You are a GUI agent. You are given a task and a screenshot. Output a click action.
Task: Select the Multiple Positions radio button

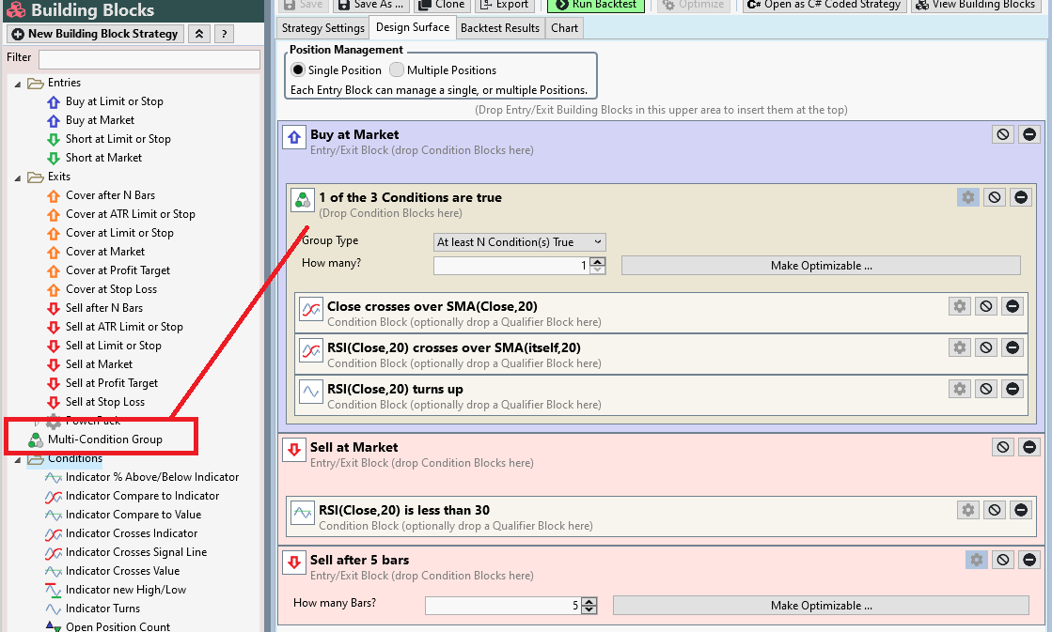397,70
